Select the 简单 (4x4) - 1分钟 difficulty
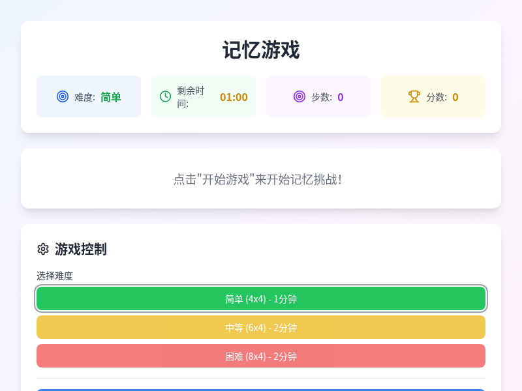The height and width of the screenshot is (391, 522). [x=261, y=298]
